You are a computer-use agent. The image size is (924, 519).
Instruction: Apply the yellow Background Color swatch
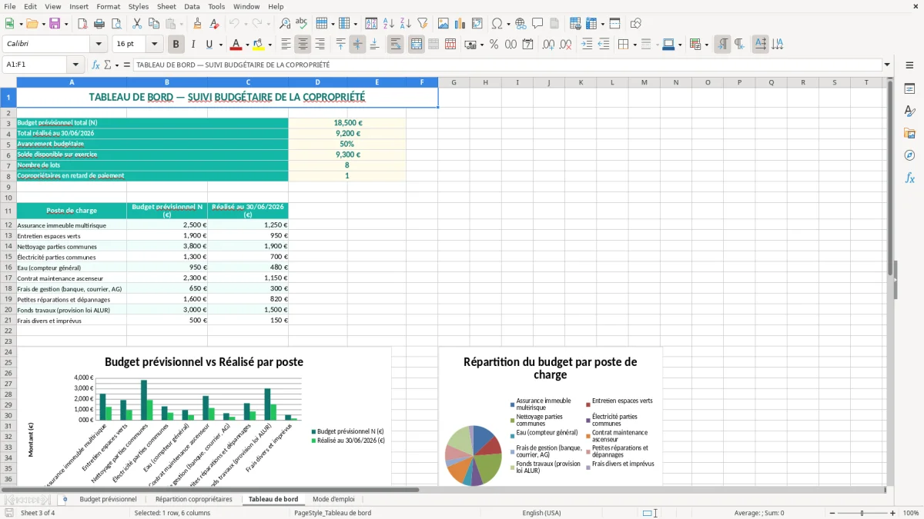pos(259,45)
